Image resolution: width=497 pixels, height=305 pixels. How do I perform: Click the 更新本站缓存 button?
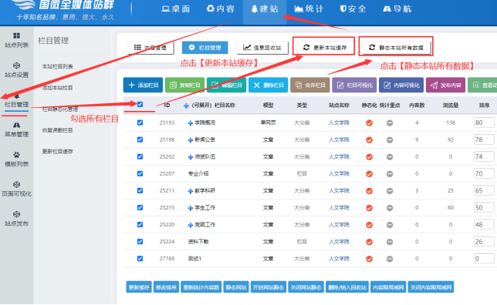pos(325,48)
